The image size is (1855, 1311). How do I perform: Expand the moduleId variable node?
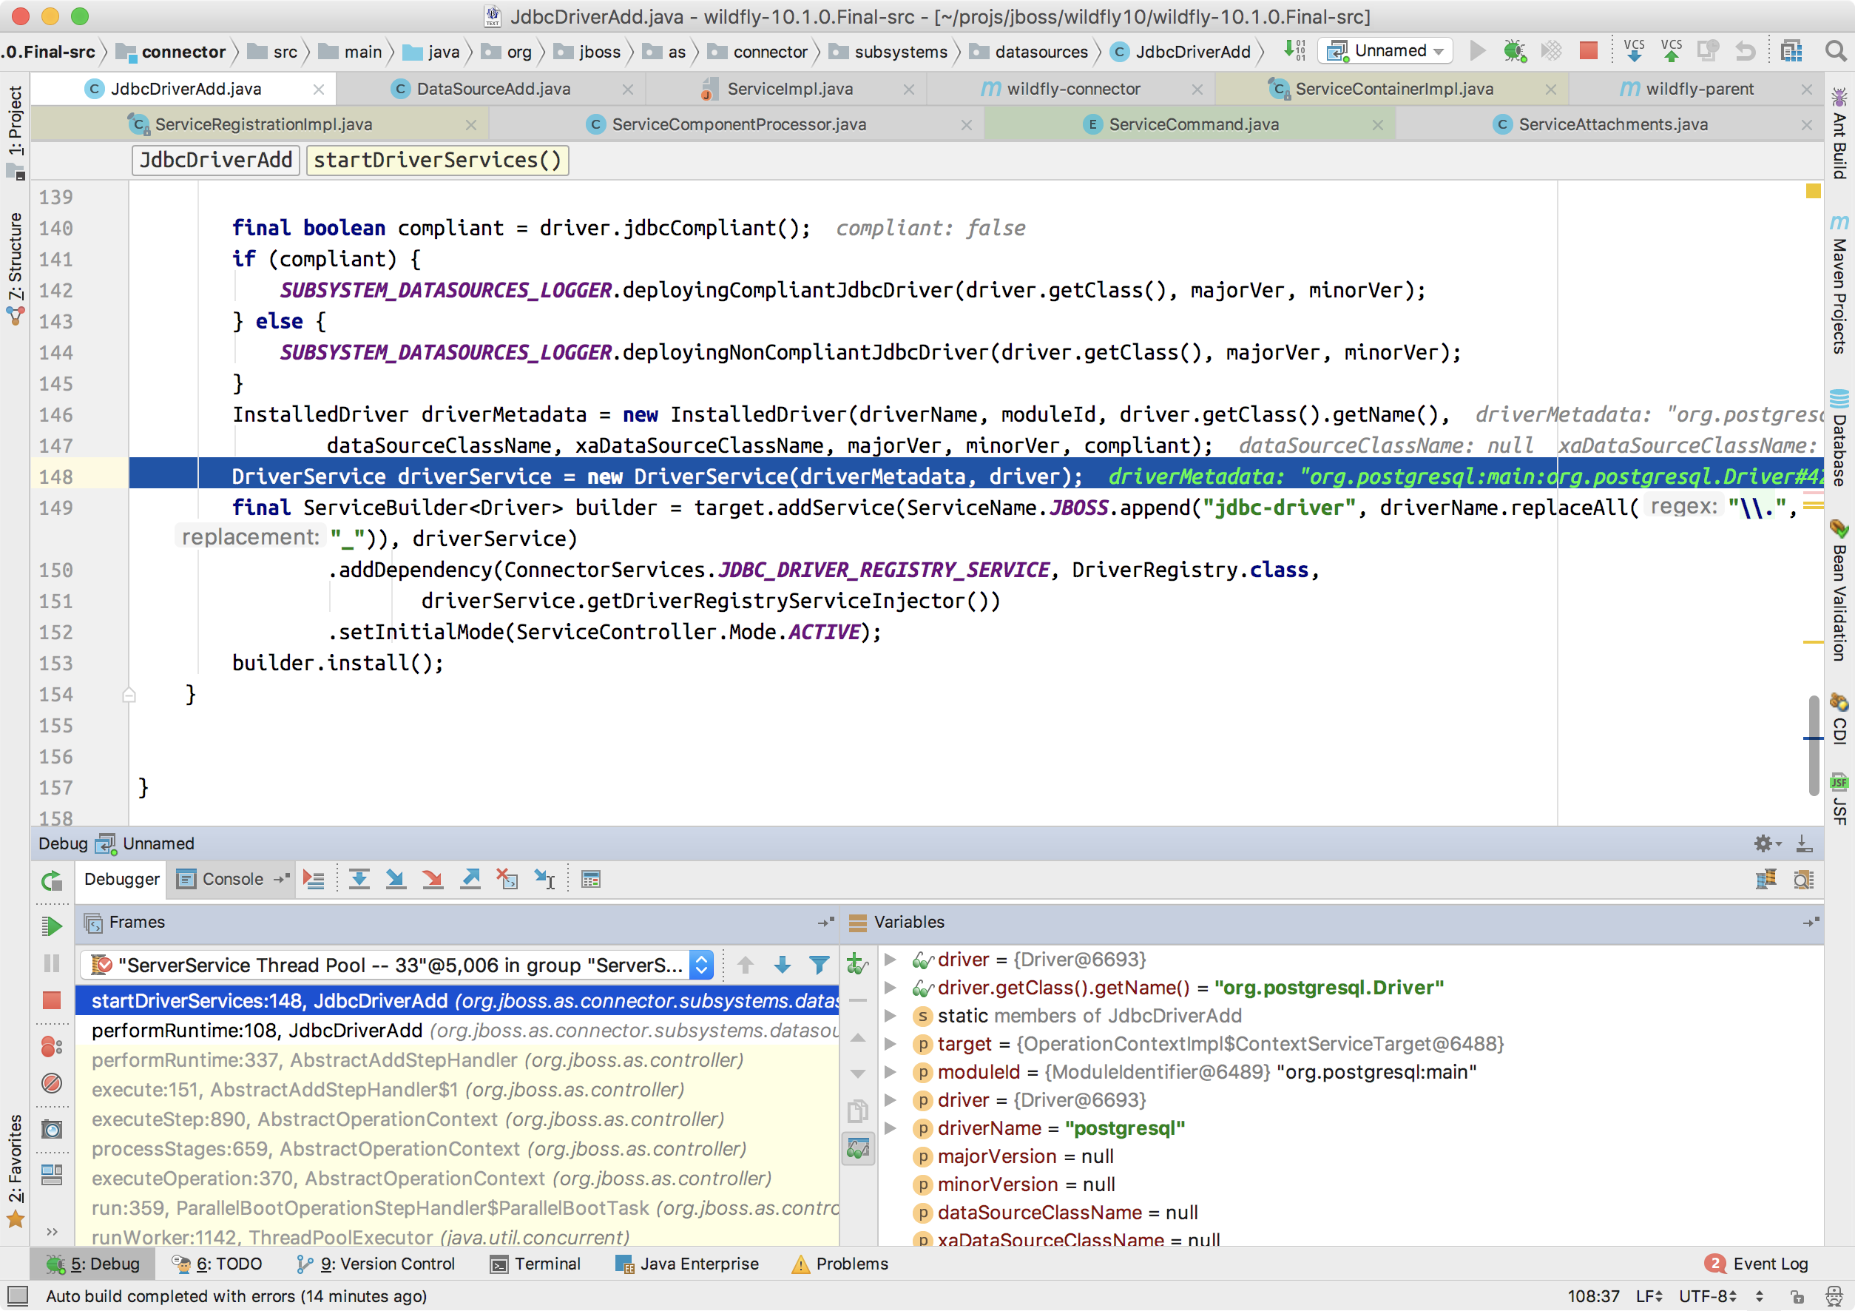[891, 1073]
